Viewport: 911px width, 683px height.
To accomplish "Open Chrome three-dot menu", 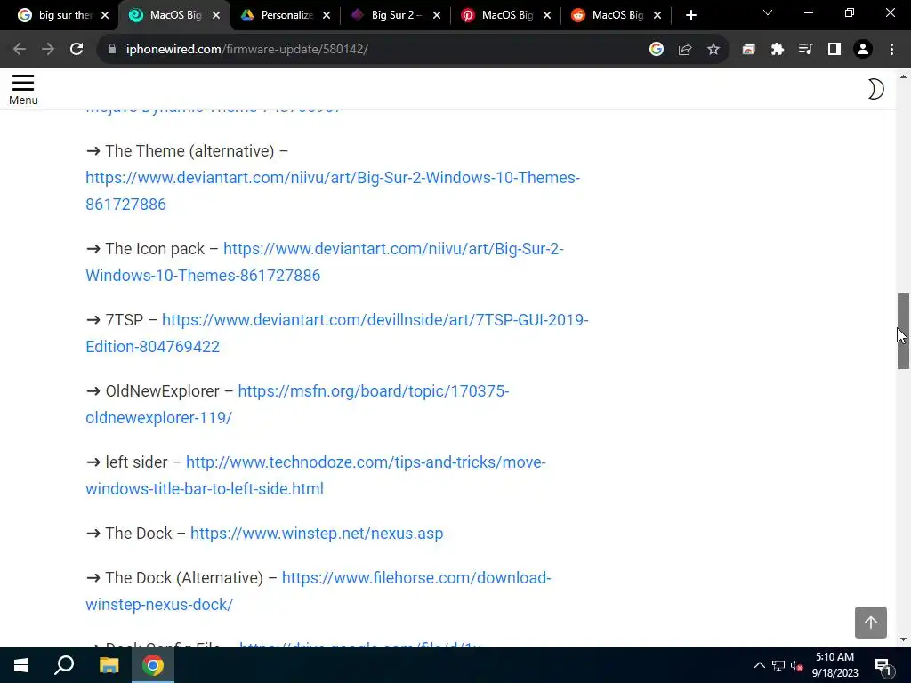I will click(x=891, y=50).
